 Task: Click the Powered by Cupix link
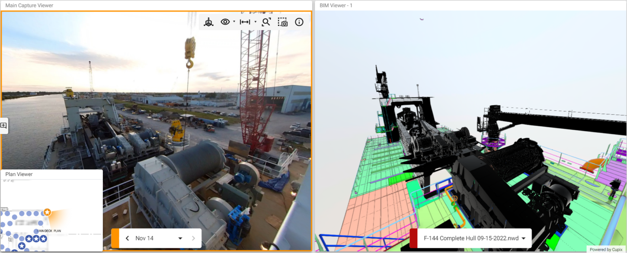pos(606,250)
